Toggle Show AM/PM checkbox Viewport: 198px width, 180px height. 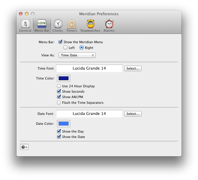tap(59, 97)
